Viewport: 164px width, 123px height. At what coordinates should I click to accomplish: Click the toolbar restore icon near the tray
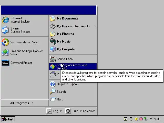pos(131,118)
